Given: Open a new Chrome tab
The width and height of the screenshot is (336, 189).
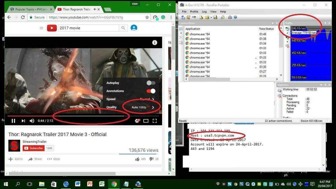Looking at the screenshot, I should 108,10.
